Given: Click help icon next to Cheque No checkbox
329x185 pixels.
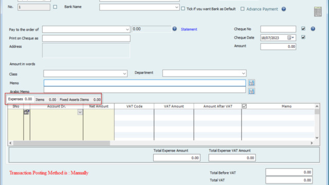Looking at the screenshot, I should tap(313, 29).
